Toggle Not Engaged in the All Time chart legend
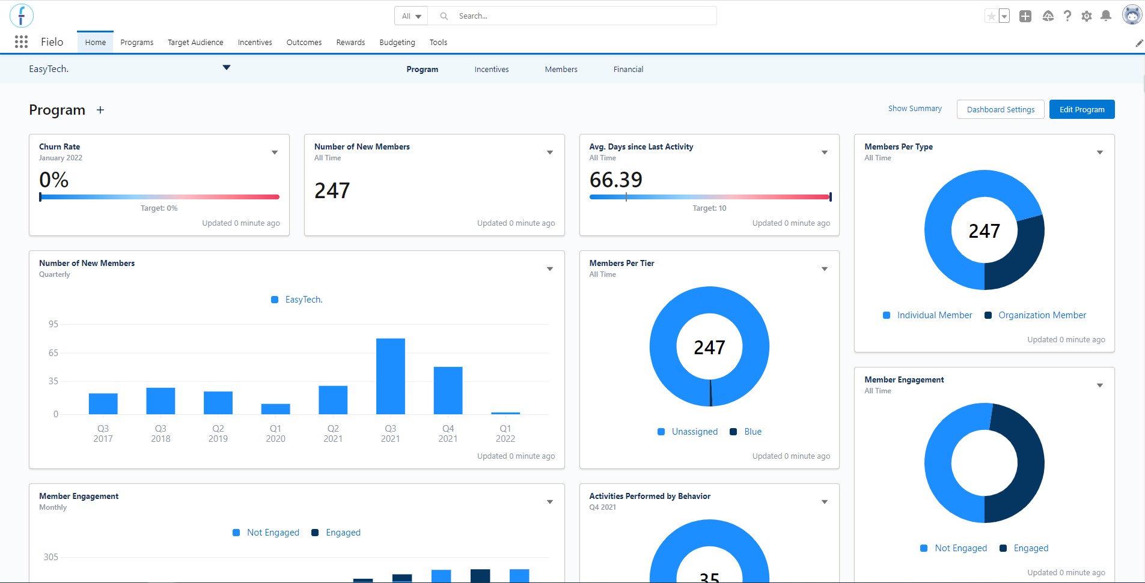 [954, 548]
